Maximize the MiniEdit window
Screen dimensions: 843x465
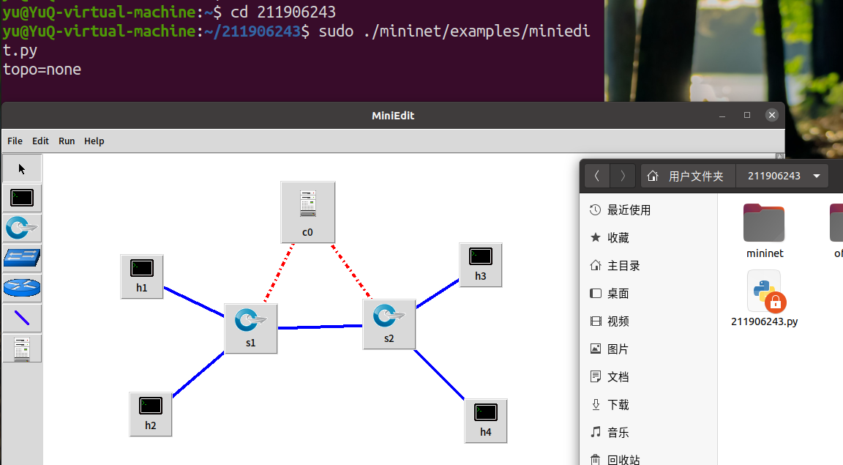746,115
